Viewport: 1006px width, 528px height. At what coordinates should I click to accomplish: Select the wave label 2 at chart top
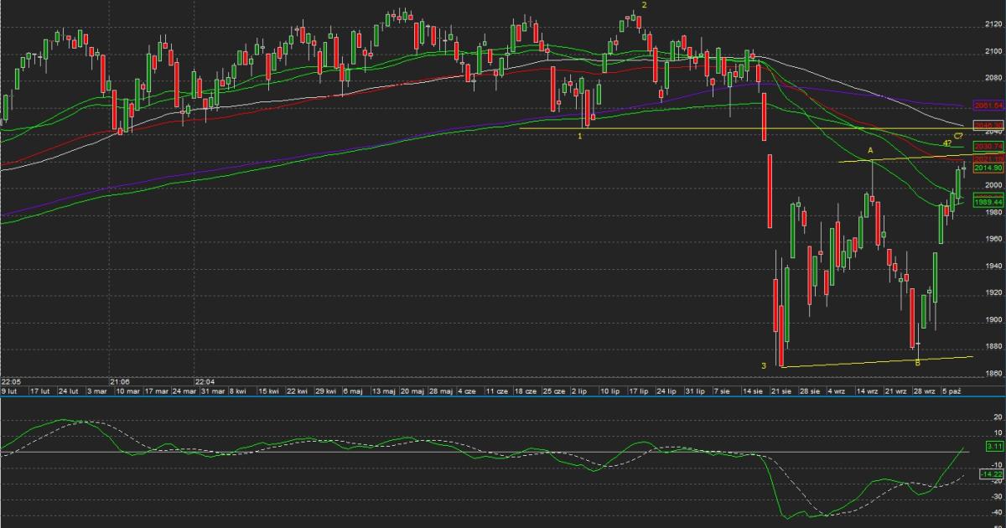644,5
